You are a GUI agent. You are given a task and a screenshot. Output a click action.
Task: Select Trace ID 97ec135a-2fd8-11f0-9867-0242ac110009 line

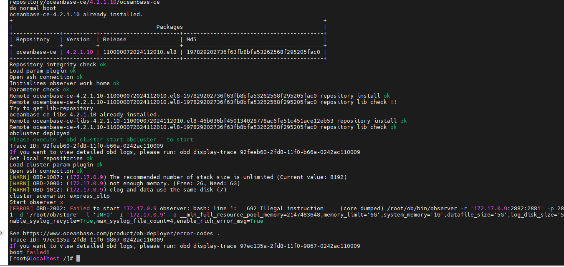(x=86, y=240)
